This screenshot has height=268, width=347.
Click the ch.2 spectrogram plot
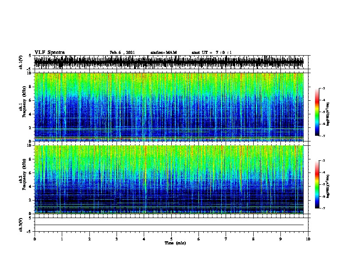pyautogui.click(x=169, y=180)
